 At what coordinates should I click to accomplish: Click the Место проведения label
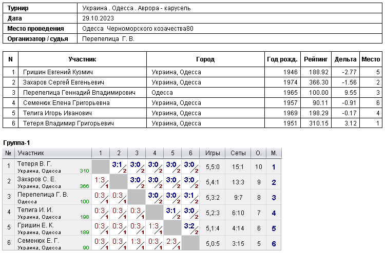tap(35, 29)
